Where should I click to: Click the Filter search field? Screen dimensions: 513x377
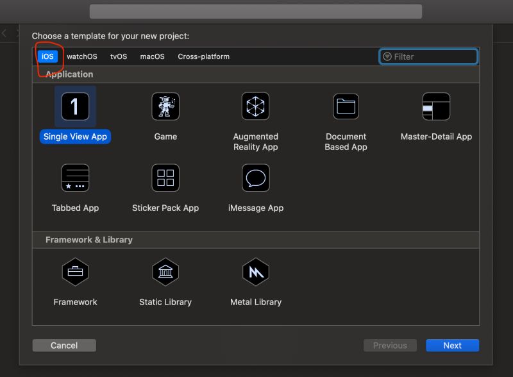(428, 56)
